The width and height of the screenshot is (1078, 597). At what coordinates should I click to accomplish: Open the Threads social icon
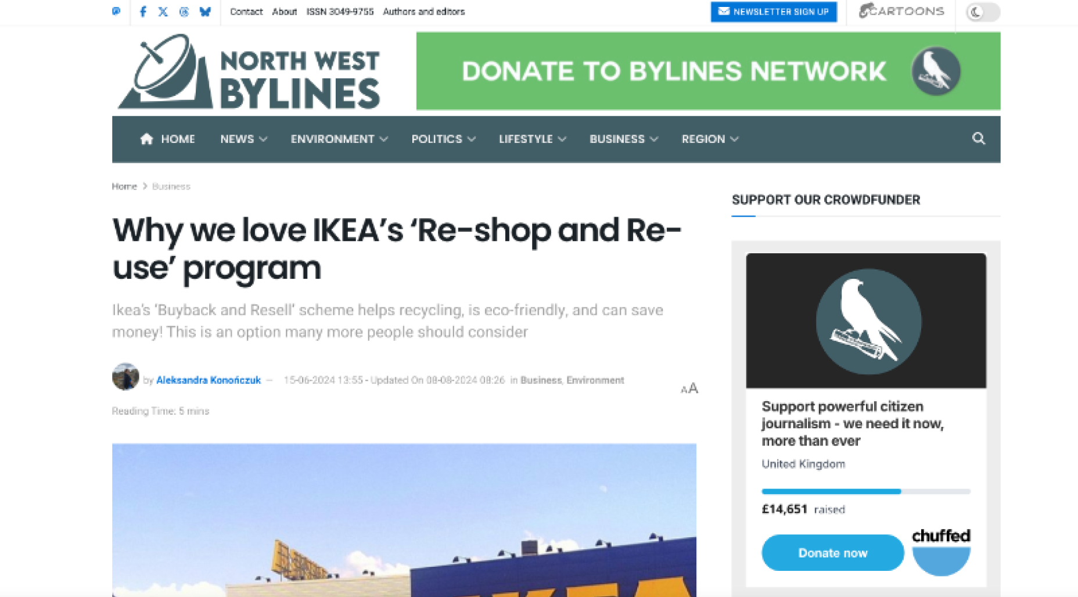pyautogui.click(x=184, y=12)
